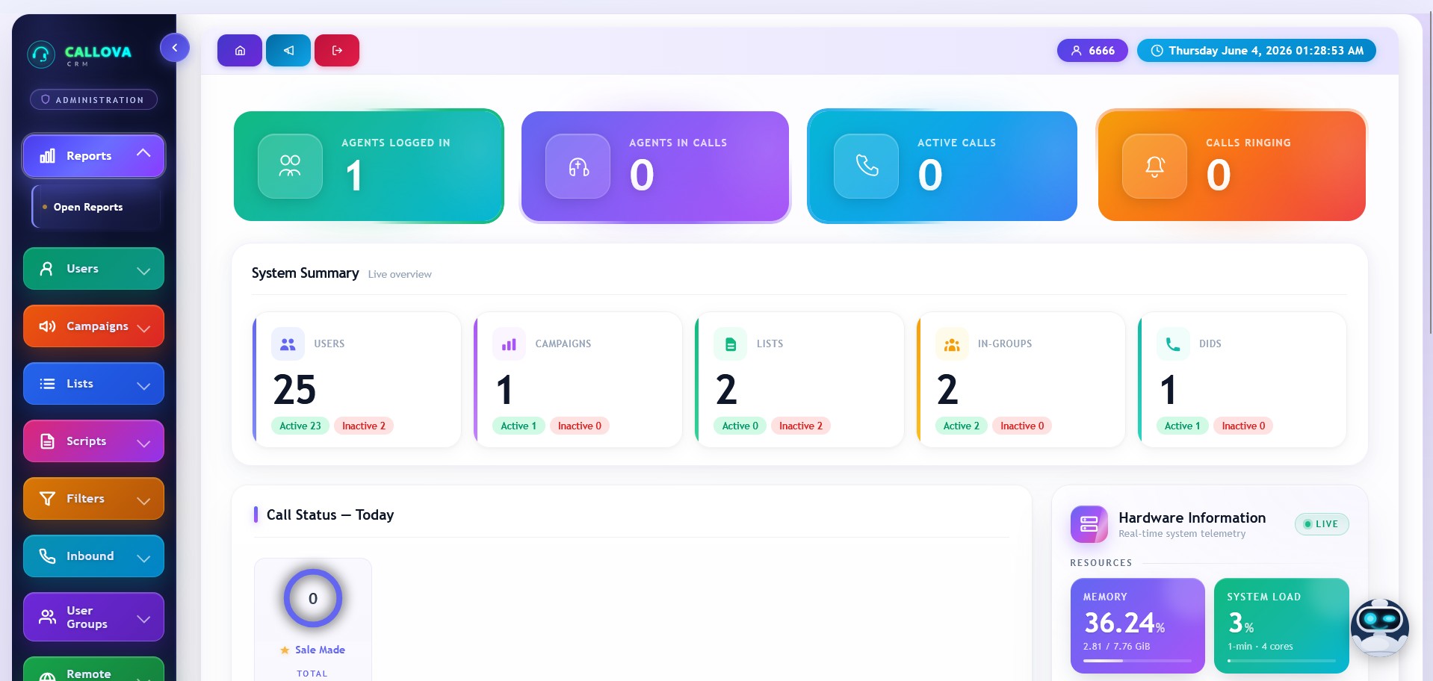1433x681 pixels.
Task: Click the Lists sidebar icon
Action: pyautogui.click(x=47, y=384)
